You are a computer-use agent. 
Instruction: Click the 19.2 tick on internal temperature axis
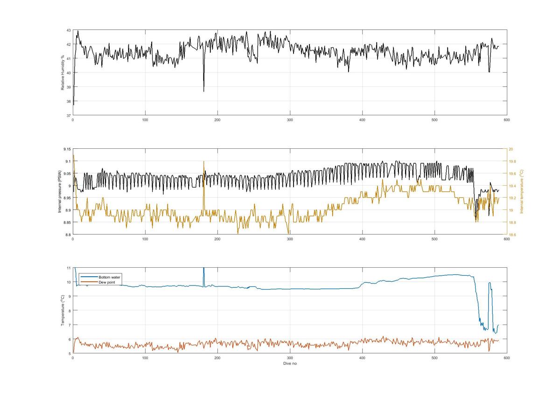[x=512, y=198]
